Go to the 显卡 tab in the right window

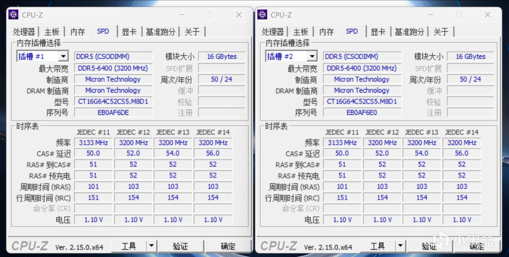pyautogui.click(x=378, y=32)
